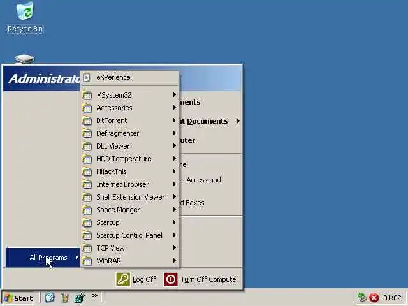Launch the first quick launch browser icon
This screenshot has width=408, height=306.
point(50,297)
